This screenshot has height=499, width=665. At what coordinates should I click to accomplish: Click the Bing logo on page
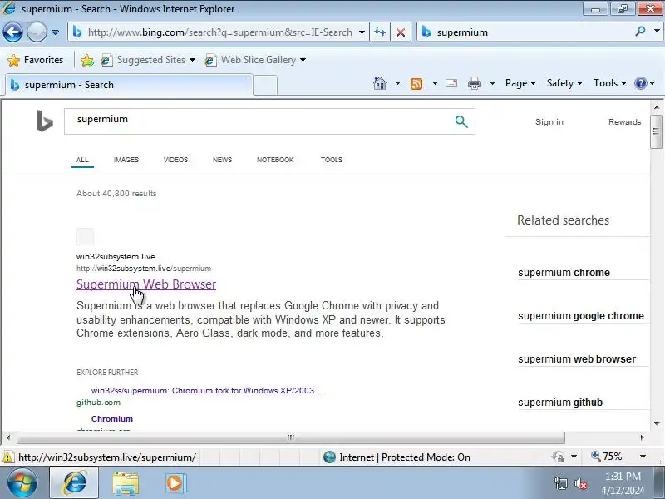click(45, 121)
